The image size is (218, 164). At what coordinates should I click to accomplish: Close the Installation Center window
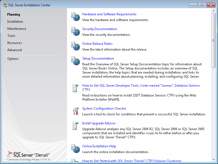click(x=211, y=5)
